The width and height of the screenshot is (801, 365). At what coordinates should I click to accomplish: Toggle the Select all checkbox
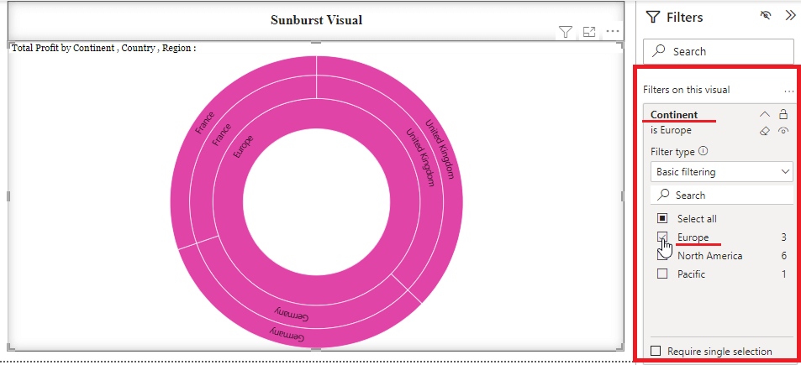pos(662,219)
